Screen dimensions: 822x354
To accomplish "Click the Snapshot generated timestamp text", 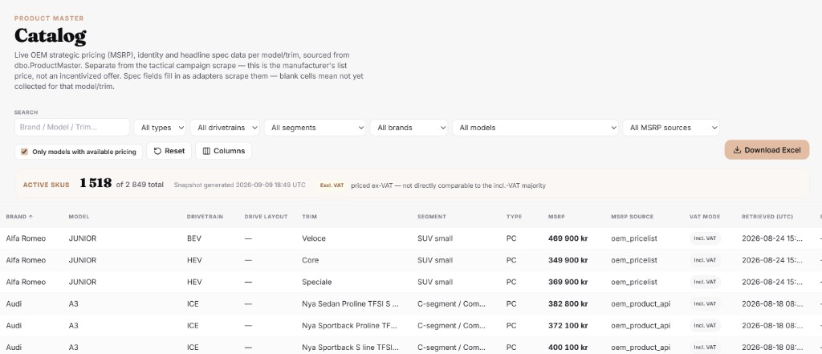I will (x=239, y=185).
